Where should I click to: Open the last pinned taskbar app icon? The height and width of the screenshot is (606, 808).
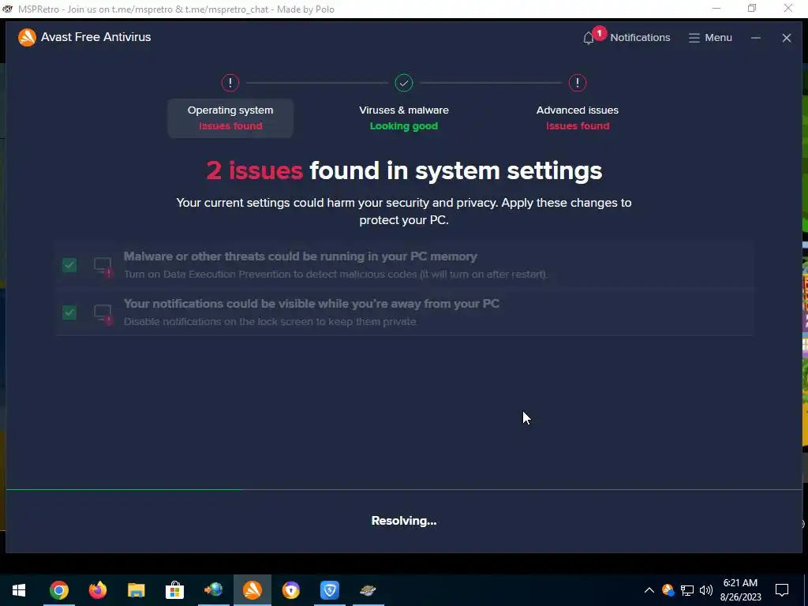(x=368, y=590)
